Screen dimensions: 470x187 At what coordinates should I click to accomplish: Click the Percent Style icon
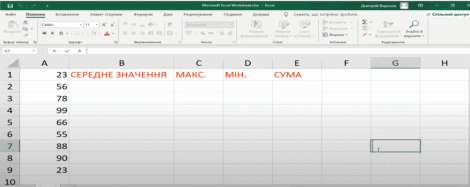pos(202,33)
